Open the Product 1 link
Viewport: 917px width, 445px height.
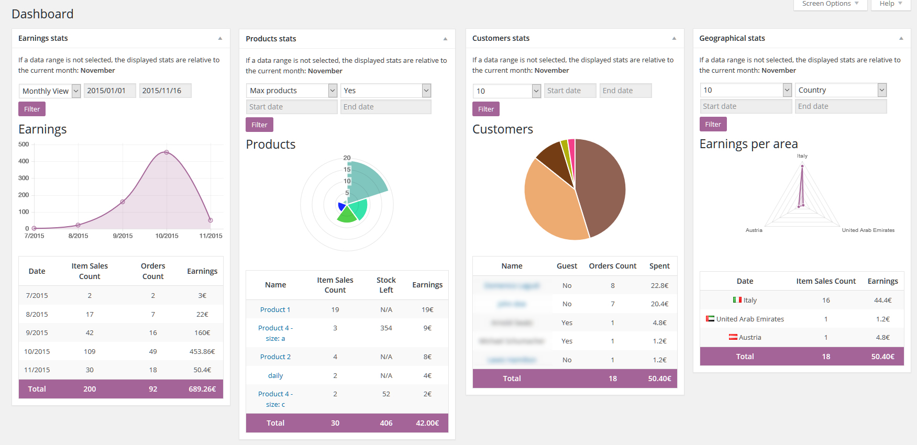pos(275,309)
